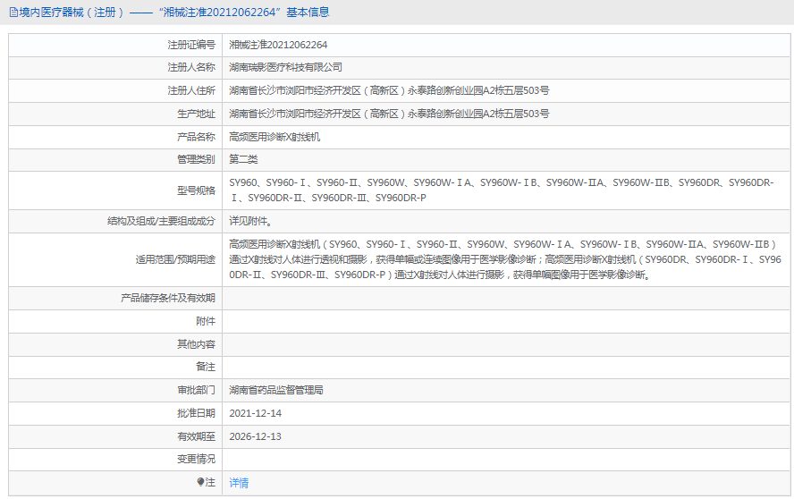Select the 生产地址 address value

point(389,114)
